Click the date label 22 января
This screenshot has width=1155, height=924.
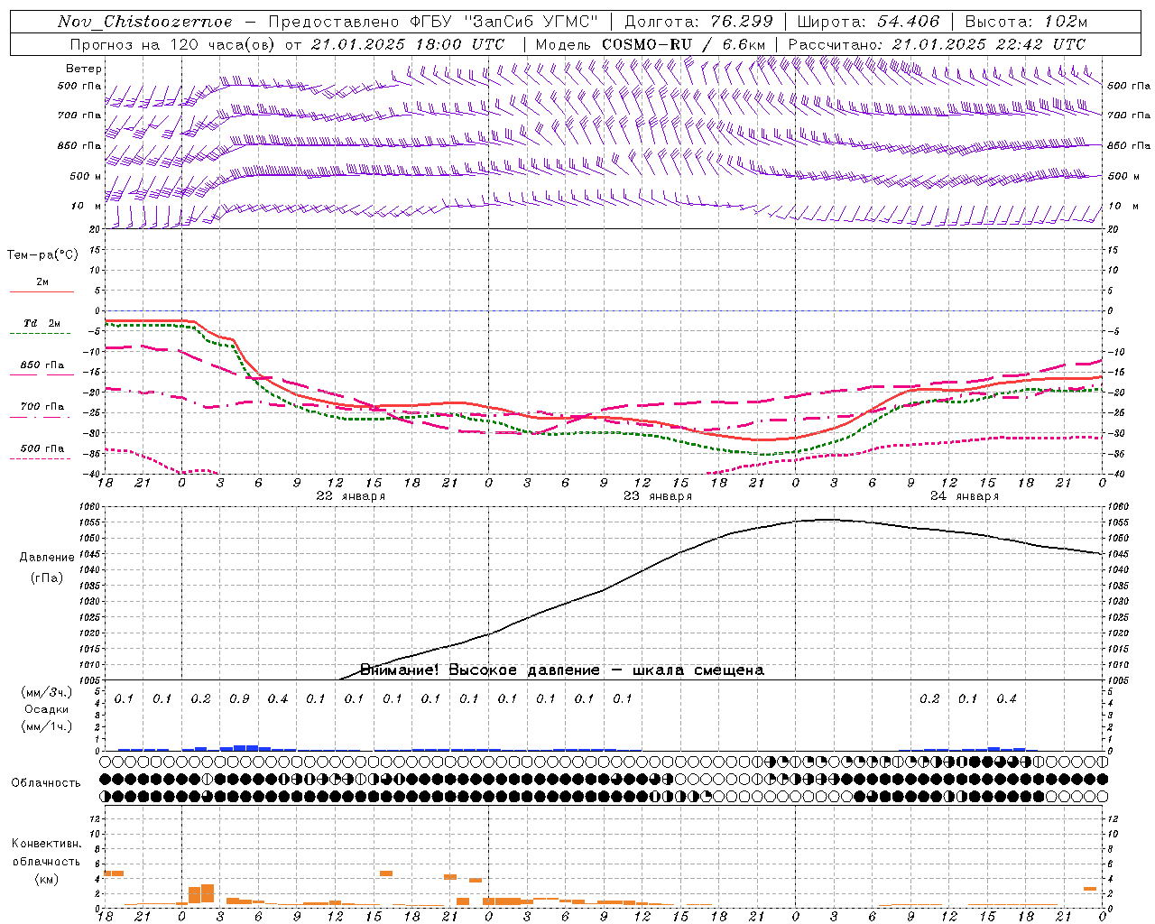point(351,496)
